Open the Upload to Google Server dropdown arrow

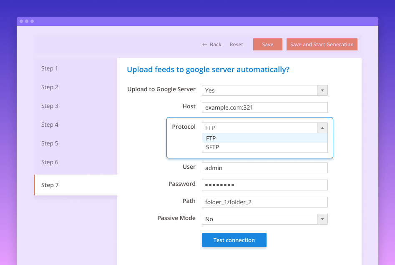[322, 90]
